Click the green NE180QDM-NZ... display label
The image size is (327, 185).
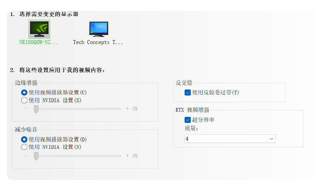(x=39, y=42)
